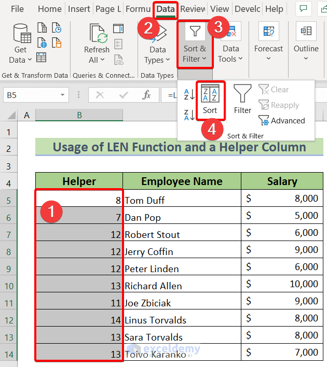This screenshot has width=327, height=367.
Task: Click the Sort Z to A icon
Action: point(189,115)
